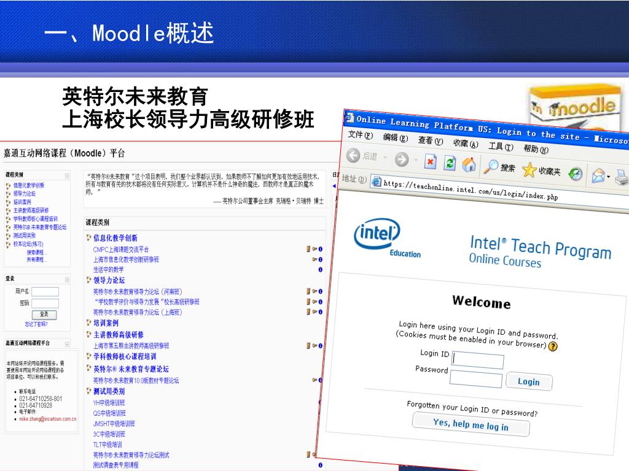Click the category icon beside 信息化教学创新 in the sidebar

click(8, 185)
